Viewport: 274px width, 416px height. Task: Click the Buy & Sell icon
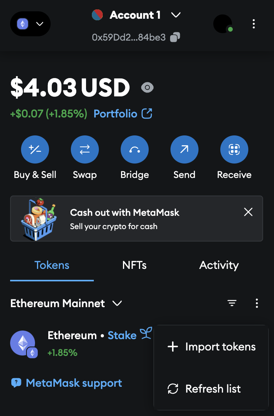tap(35, 149)
